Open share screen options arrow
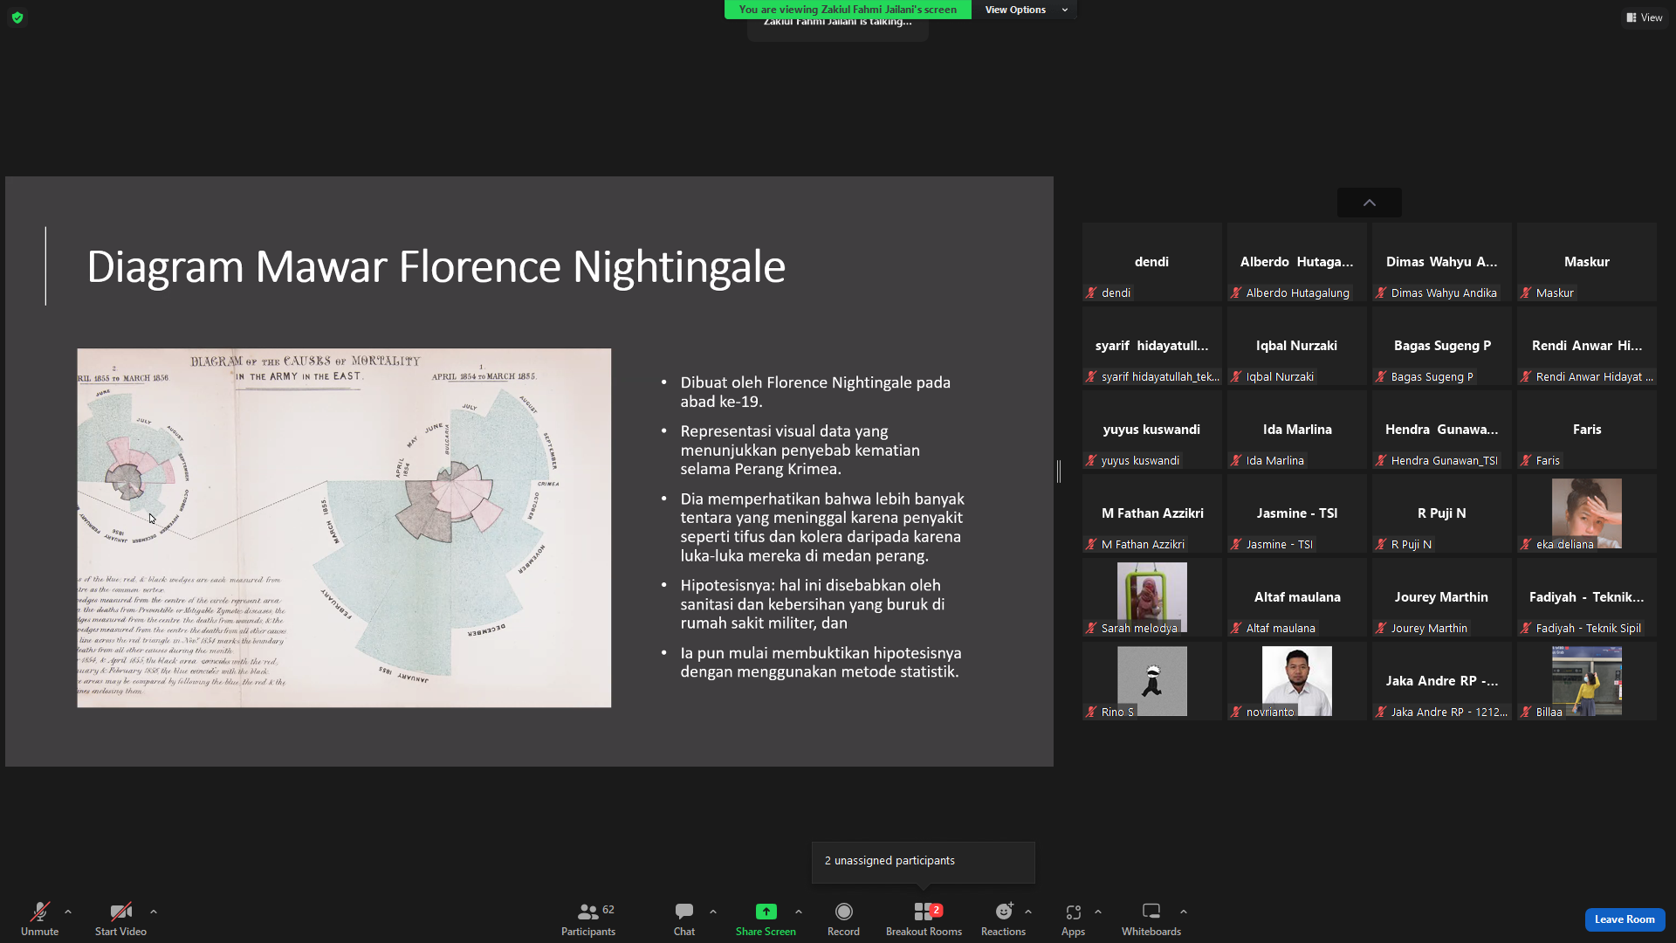The image size is (1676, 943). click(x=799, y=912)
